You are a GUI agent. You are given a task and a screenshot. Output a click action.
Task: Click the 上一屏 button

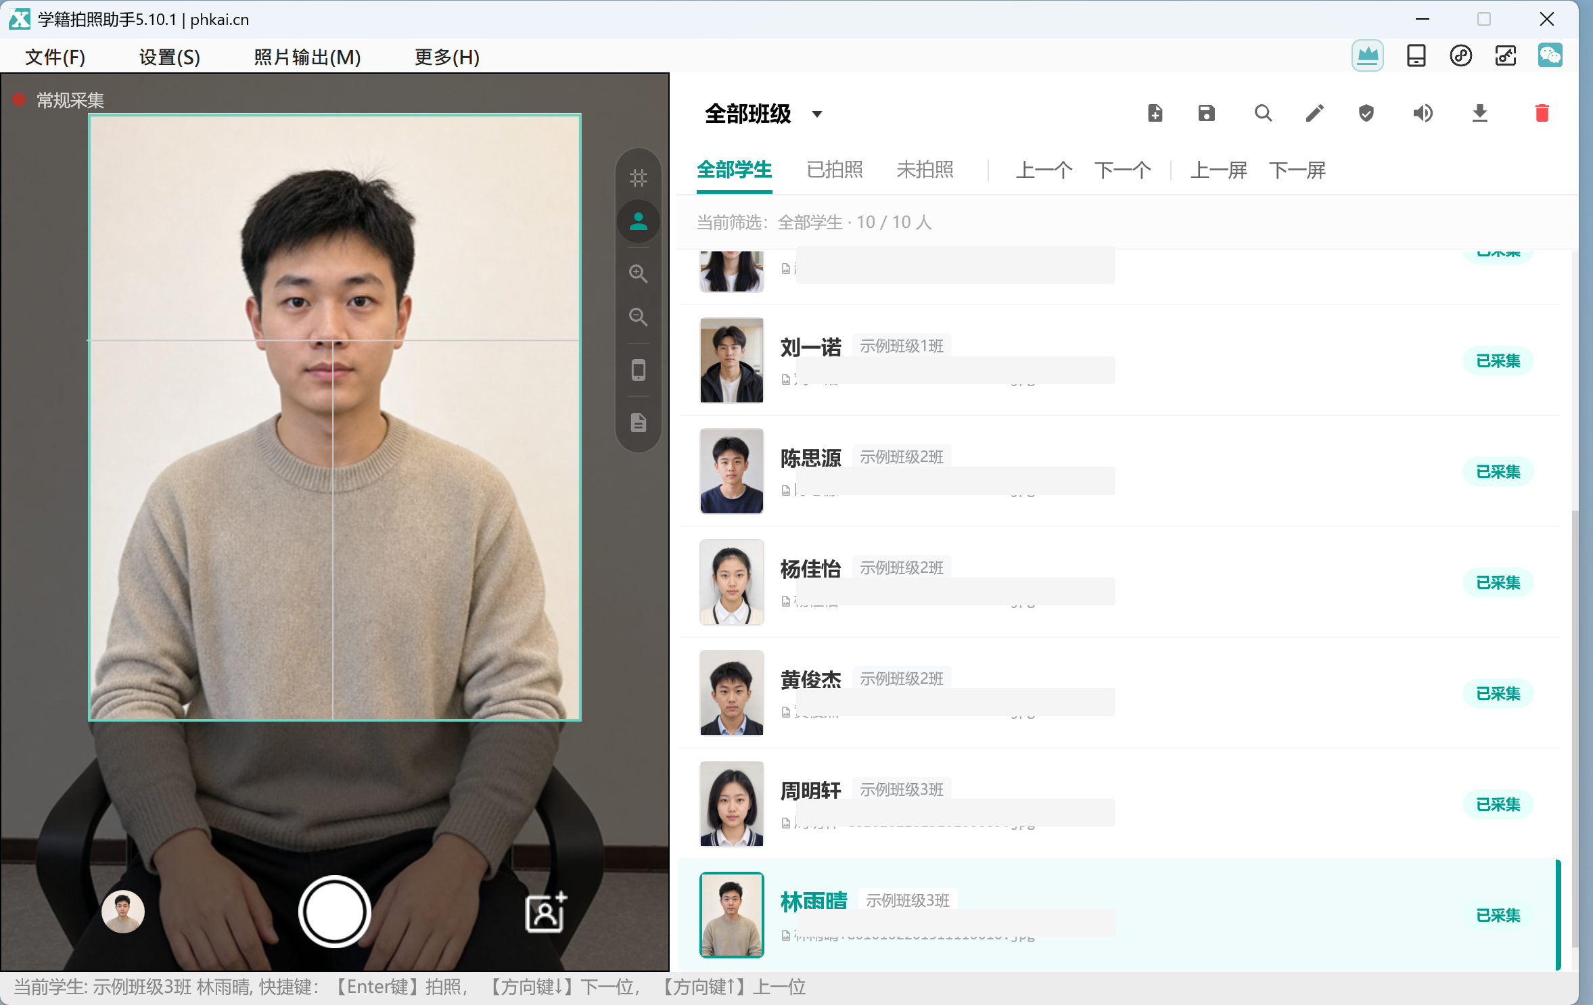tap(1219, 170)
